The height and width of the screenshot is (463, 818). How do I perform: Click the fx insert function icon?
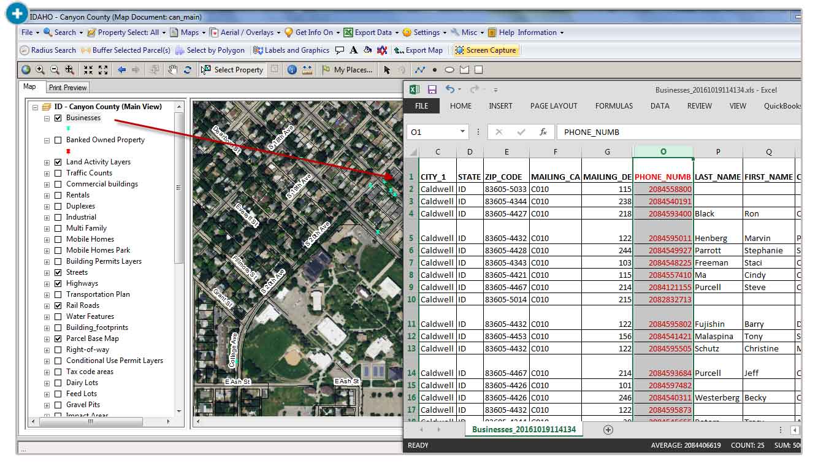[543, 132]
